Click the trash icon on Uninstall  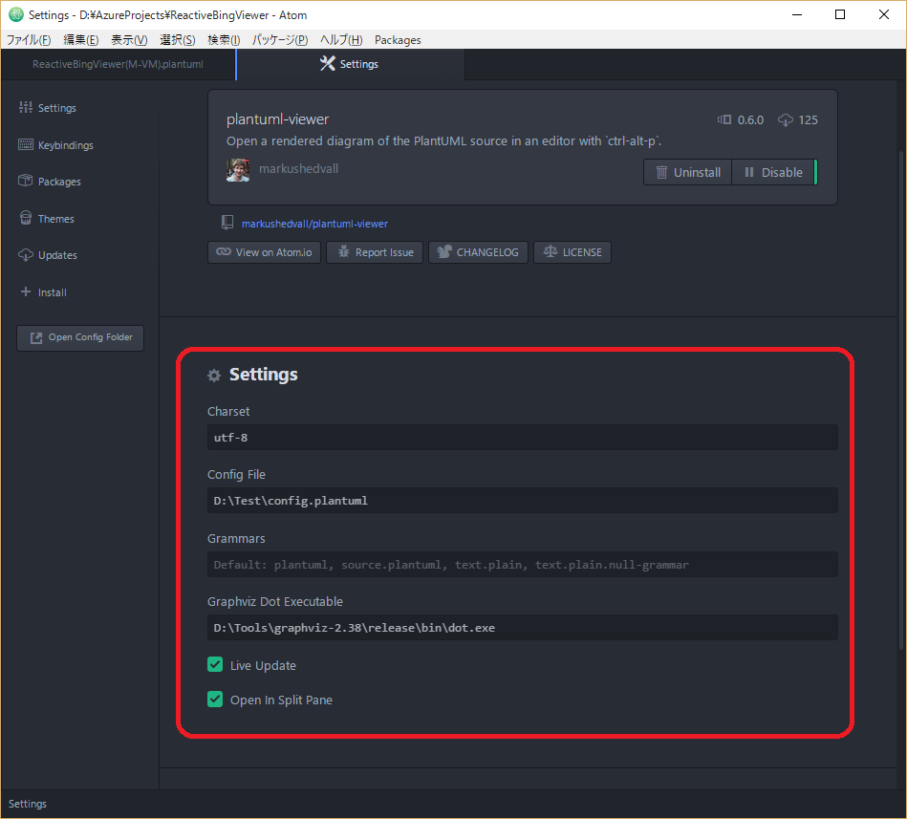[x=661, y=172]
